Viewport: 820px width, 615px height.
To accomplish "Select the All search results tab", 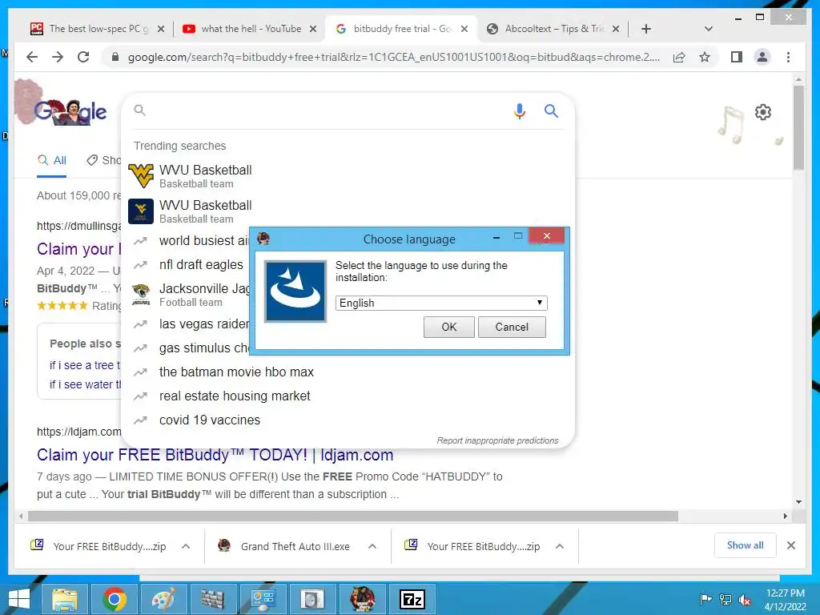I will (x=52, y=160).
